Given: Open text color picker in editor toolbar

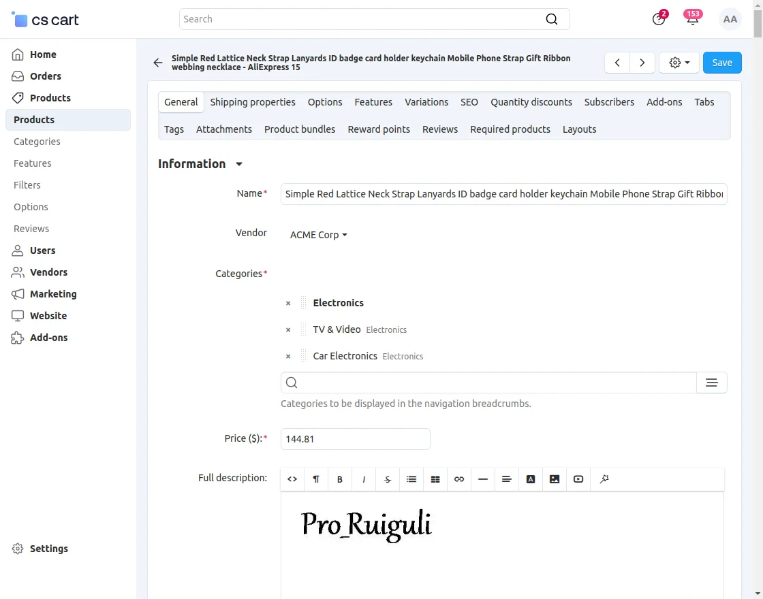Looking at the screenshot, I should pos(531,479).
